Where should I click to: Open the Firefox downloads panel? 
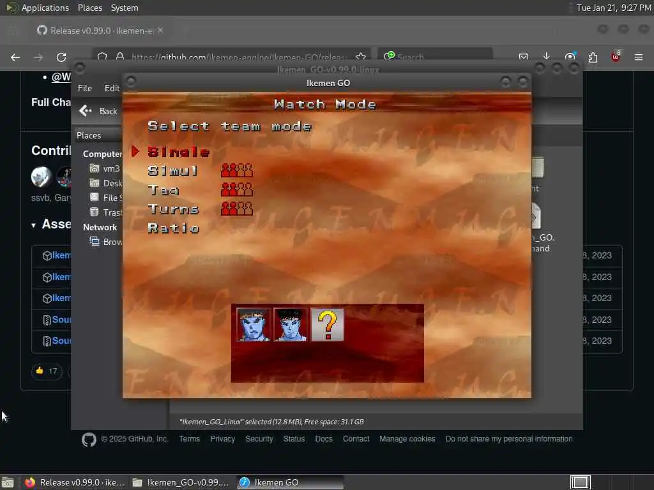(547, 57)
